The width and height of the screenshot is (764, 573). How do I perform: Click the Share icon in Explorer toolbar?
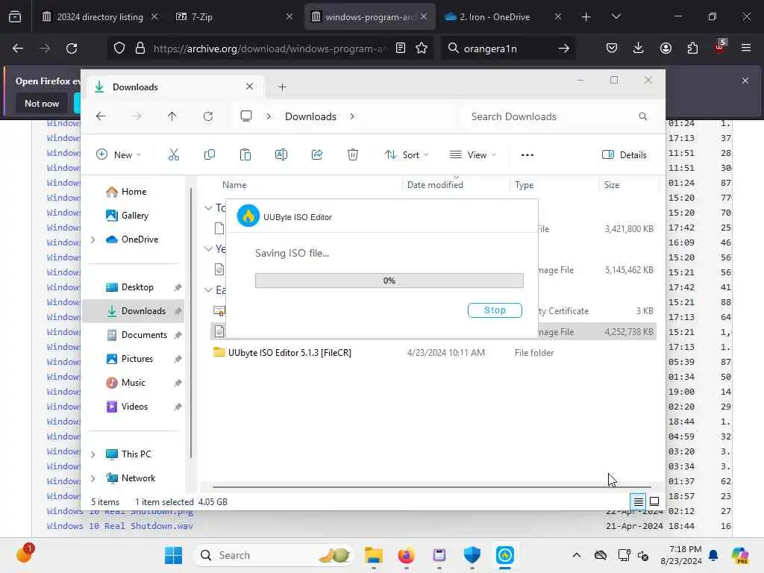316,155
